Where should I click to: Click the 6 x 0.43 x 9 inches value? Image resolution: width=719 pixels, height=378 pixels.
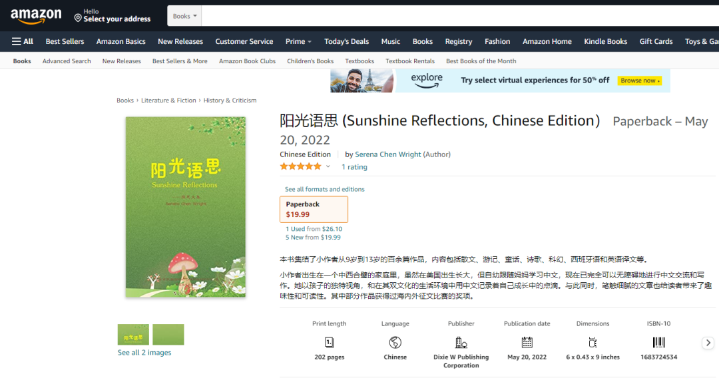coord(593,357)
